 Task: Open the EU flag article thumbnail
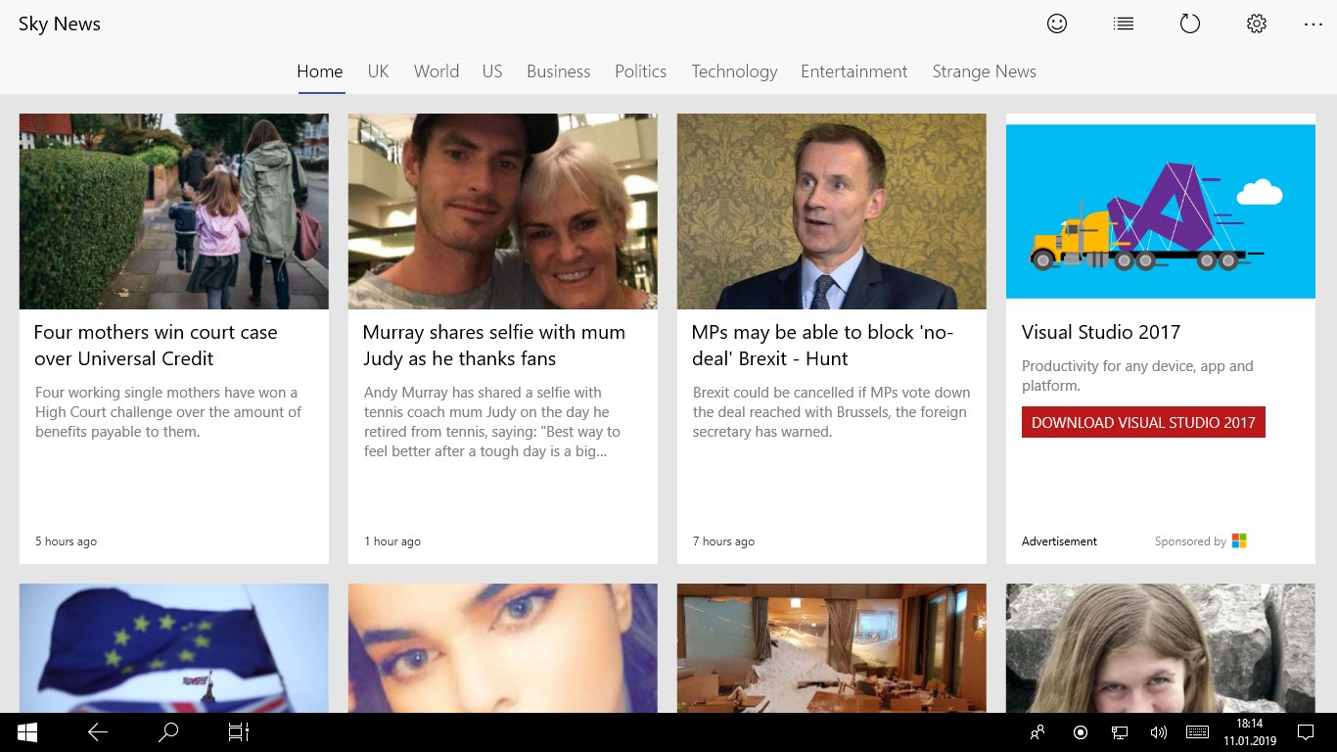(x=174, y=648)
